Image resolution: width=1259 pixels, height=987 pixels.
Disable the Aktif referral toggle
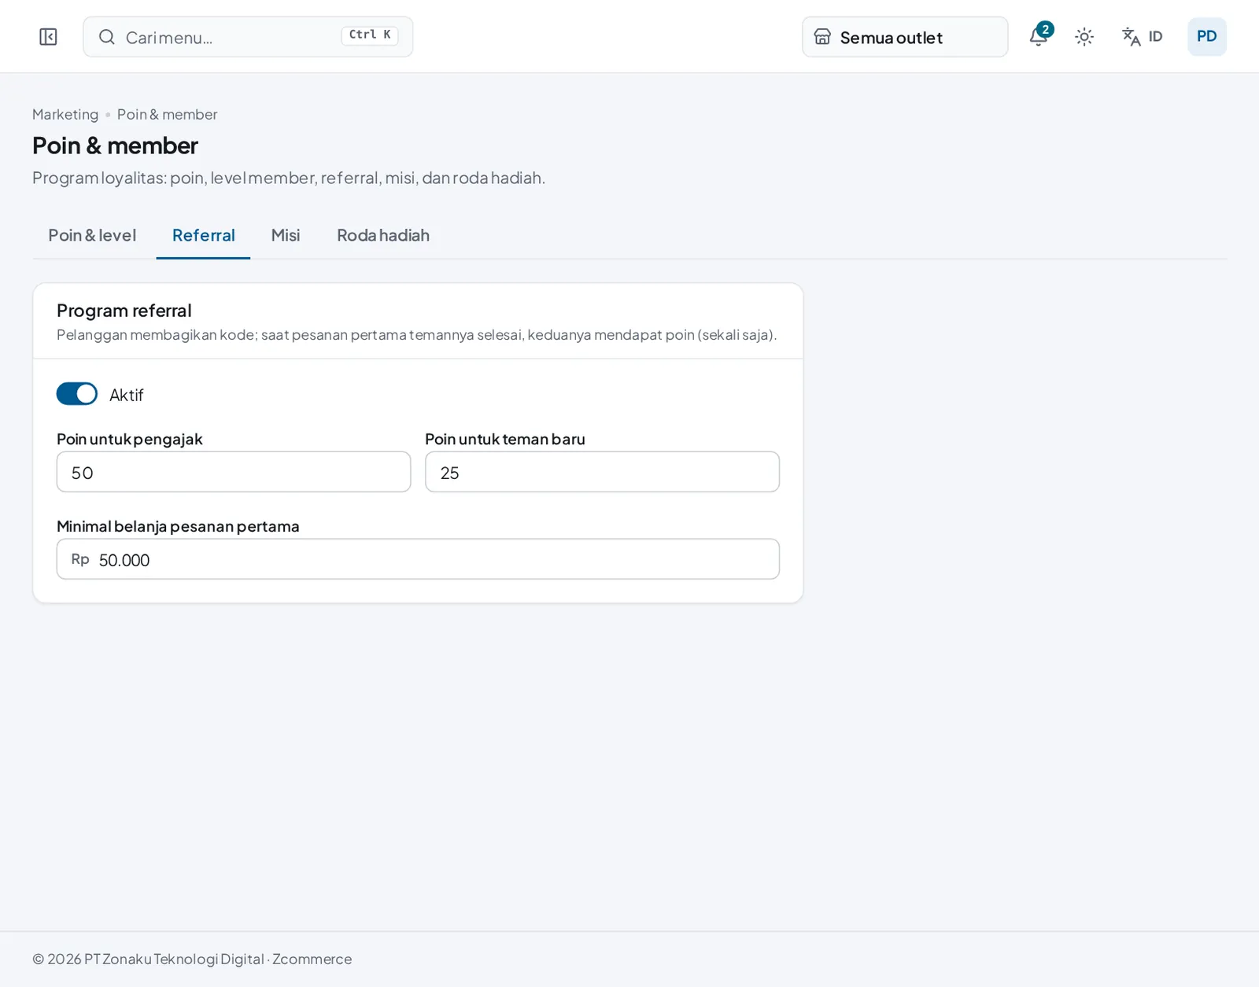click(x=77, y=394)
